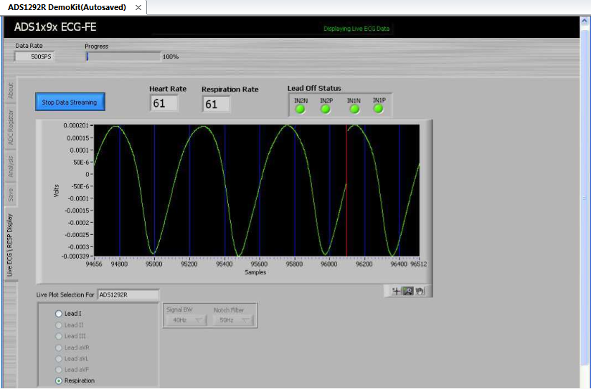This screenshot has width=591, height=389.
Task: Click the 94656 x-axis minimum label
Action: (94, 264)
